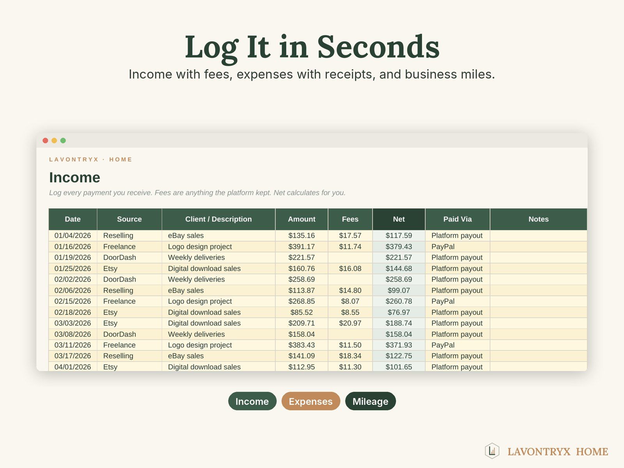Click the Notes cell in 01/04/2026 row
The height and width of the screenshot is (468, 624).
[539, 236]
